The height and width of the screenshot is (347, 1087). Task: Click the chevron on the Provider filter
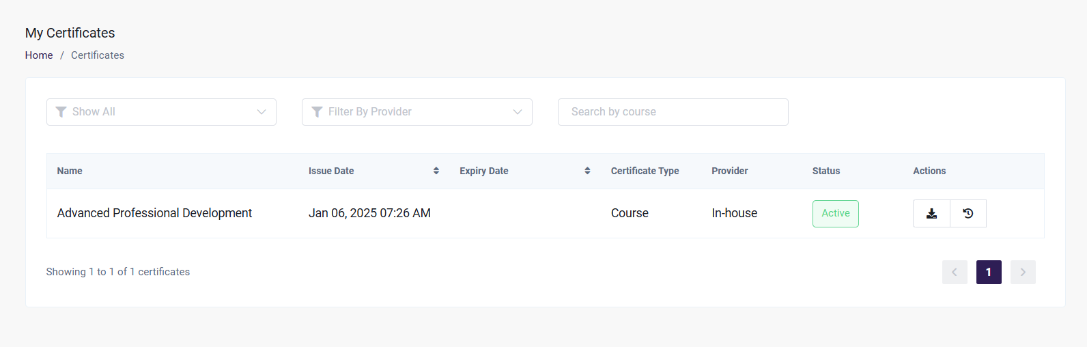[518, 112]
